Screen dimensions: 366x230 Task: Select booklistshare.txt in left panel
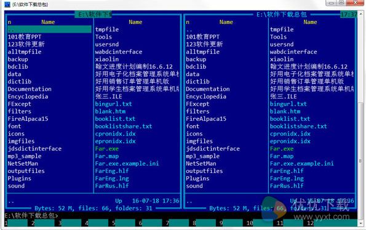[x=124, y=126]
